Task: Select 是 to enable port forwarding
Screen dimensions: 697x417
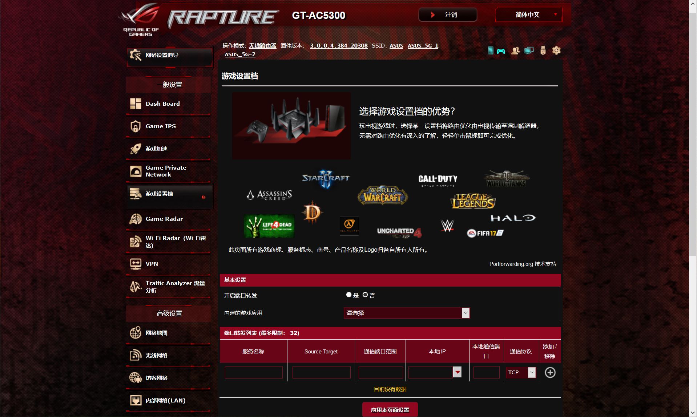Action: click(349, 295)
